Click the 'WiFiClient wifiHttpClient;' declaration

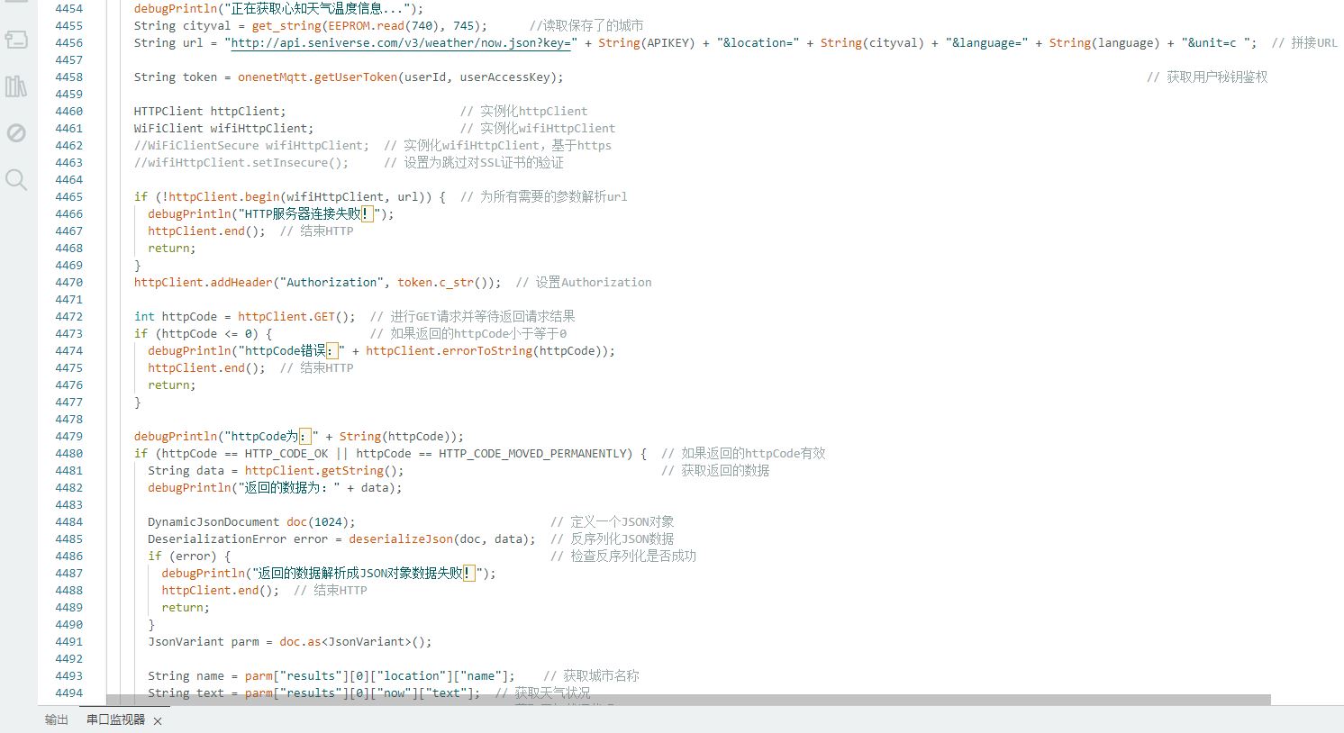(x=223, y=128)
